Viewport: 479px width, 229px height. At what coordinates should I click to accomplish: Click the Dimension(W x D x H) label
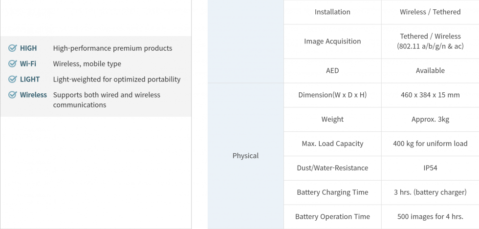[x=332, y=95]
